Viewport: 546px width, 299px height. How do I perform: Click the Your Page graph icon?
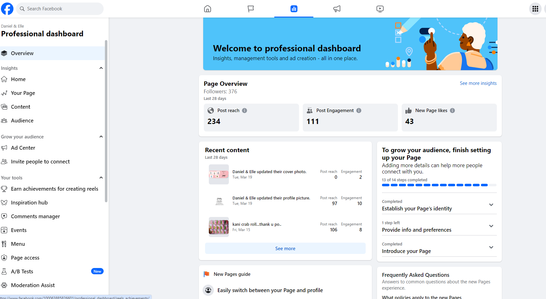(x=4, y=93)
